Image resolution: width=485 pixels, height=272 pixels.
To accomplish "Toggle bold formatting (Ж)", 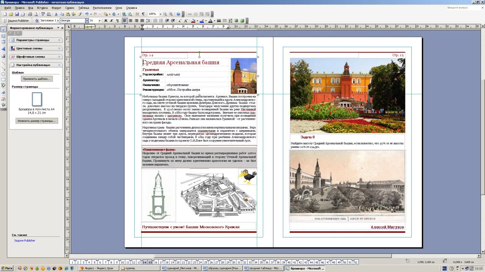I will pos(105,21).
